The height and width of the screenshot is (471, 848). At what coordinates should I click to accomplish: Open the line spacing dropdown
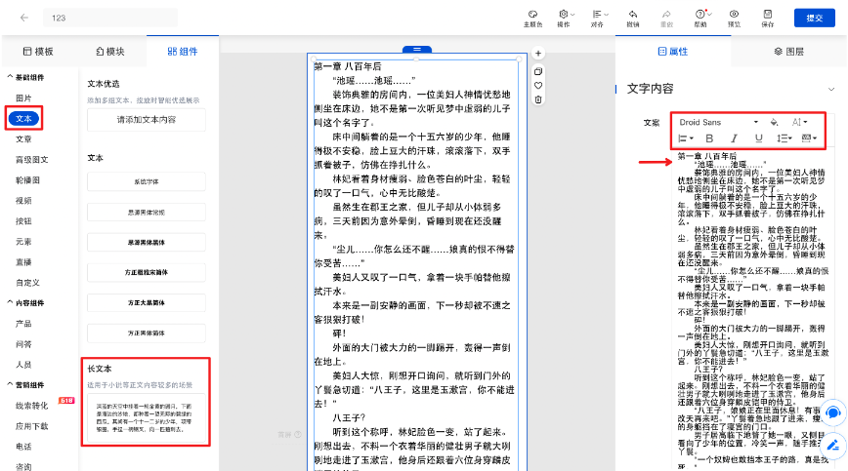pos(784,138)
